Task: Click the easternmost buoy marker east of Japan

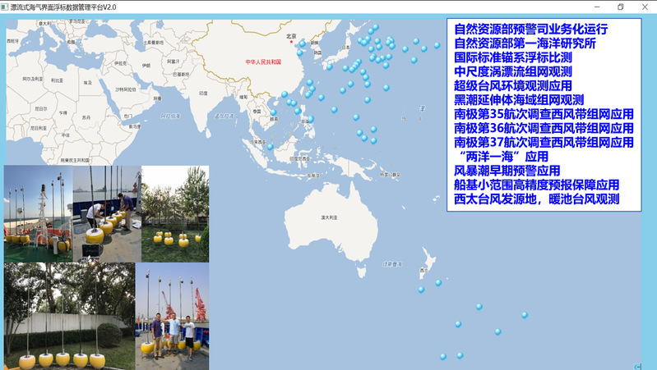Action: click(437, 45)
